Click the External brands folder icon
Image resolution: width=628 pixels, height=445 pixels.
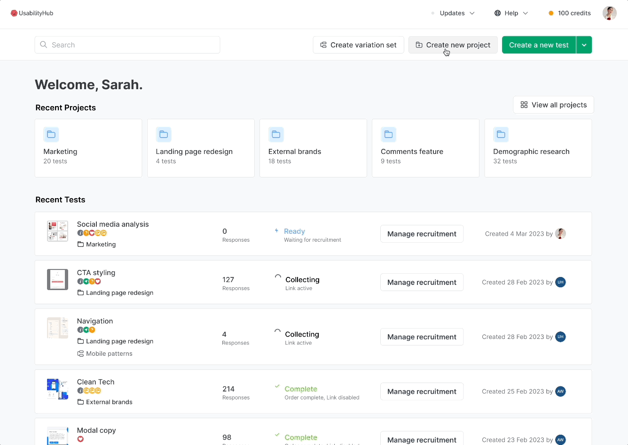coord(276,135)
